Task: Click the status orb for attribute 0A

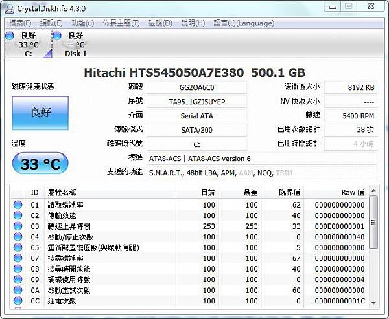Action: click(18, 290)
